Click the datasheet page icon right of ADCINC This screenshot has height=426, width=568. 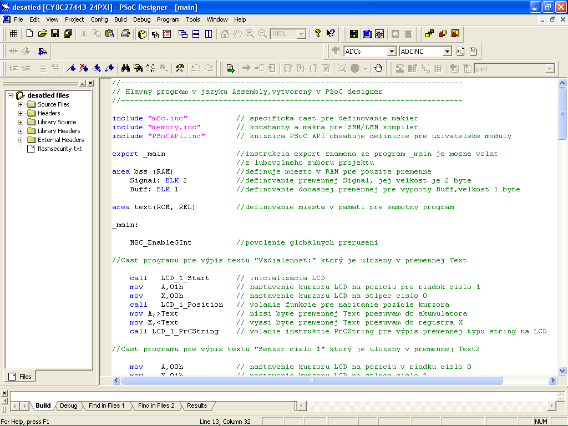pos(473,52)
